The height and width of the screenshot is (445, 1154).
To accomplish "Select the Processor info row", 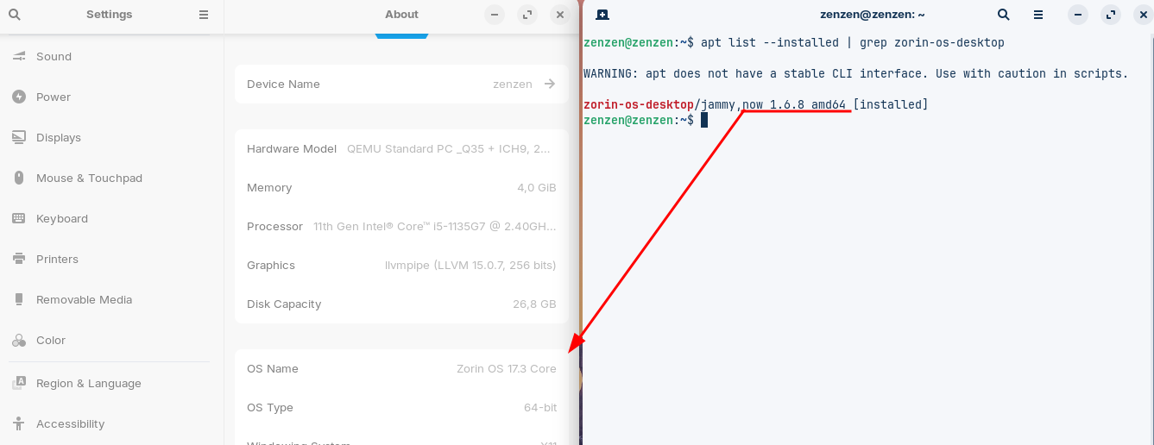I will coord(401,226).
